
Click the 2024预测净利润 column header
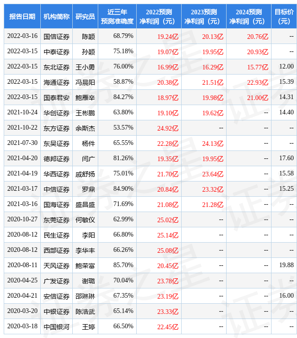coord(249,16)
